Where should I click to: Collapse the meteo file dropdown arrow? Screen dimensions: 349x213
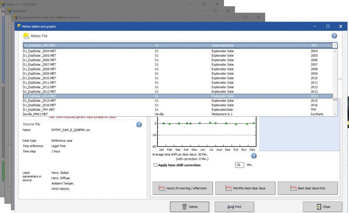[x=335, y=45]
